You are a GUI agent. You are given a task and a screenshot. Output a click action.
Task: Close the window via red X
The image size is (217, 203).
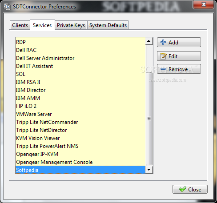point(203,4)
